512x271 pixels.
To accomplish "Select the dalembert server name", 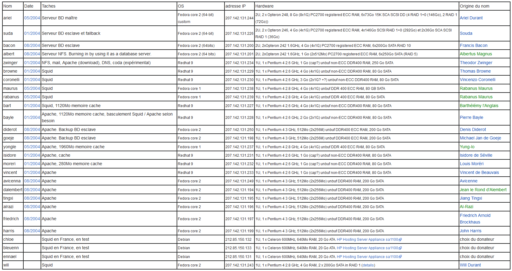I will click(13, 190).
